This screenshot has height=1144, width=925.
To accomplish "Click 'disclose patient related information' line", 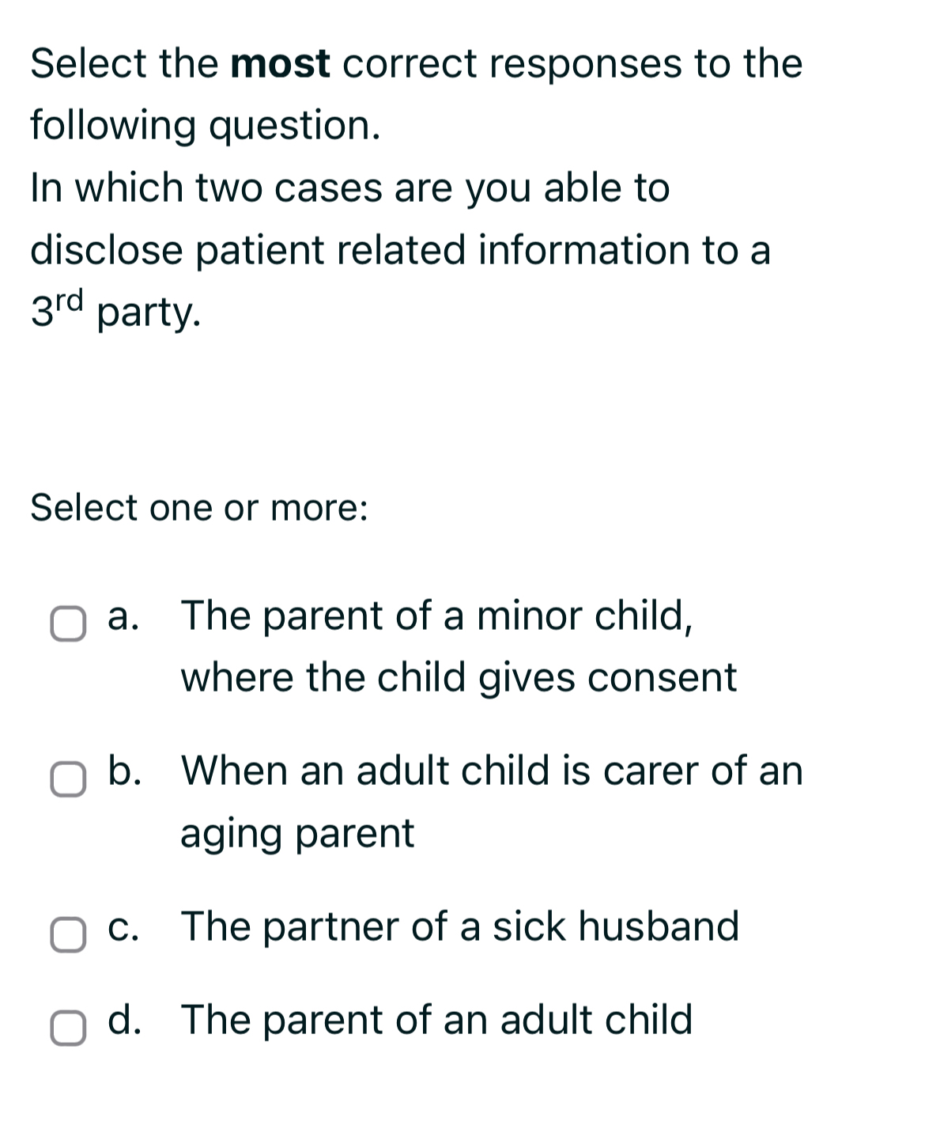I will click(x=400, y=250).
